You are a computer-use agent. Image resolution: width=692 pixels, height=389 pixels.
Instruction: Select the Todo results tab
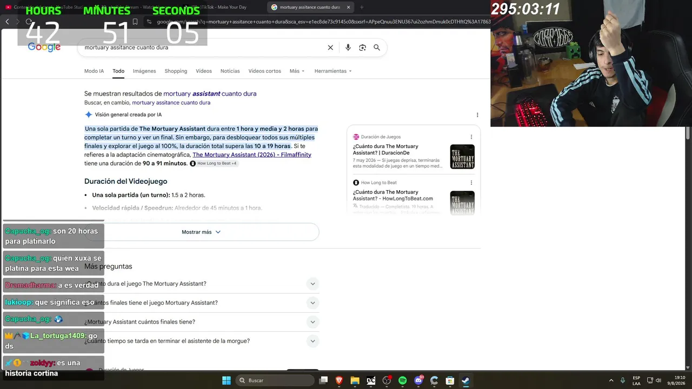(118, 71)
